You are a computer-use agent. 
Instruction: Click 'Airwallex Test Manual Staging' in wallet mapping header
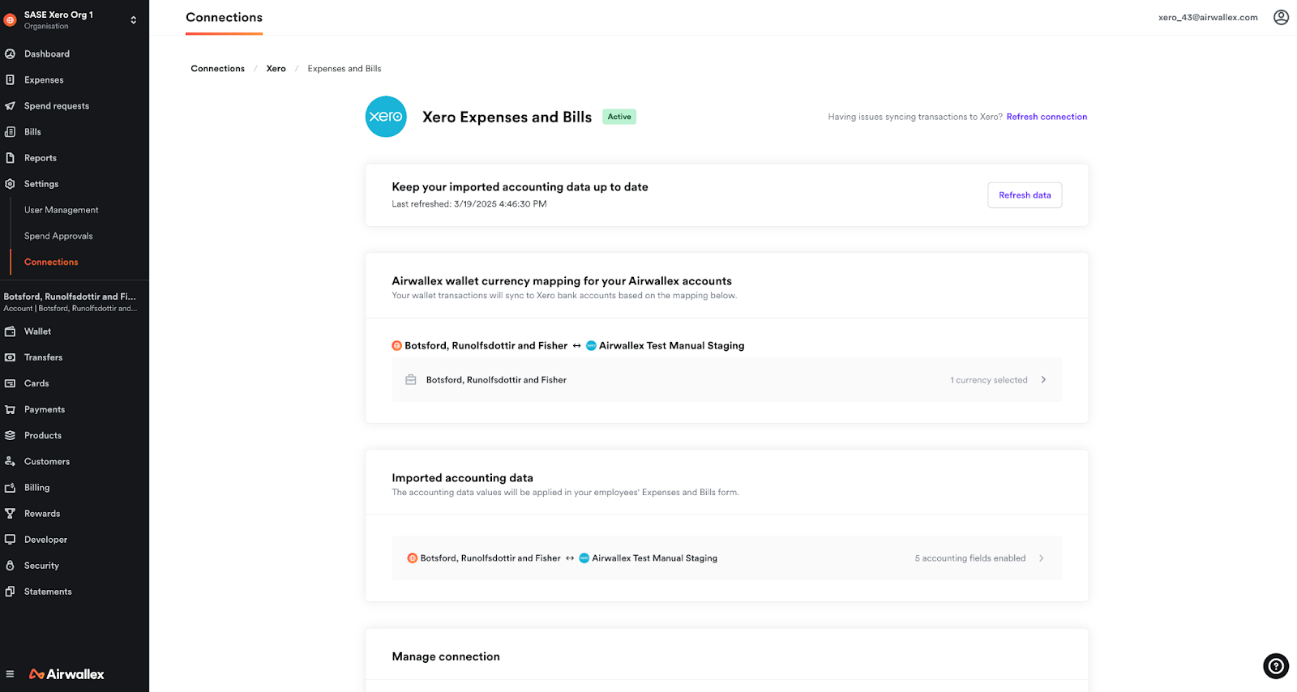coord(671,345)
